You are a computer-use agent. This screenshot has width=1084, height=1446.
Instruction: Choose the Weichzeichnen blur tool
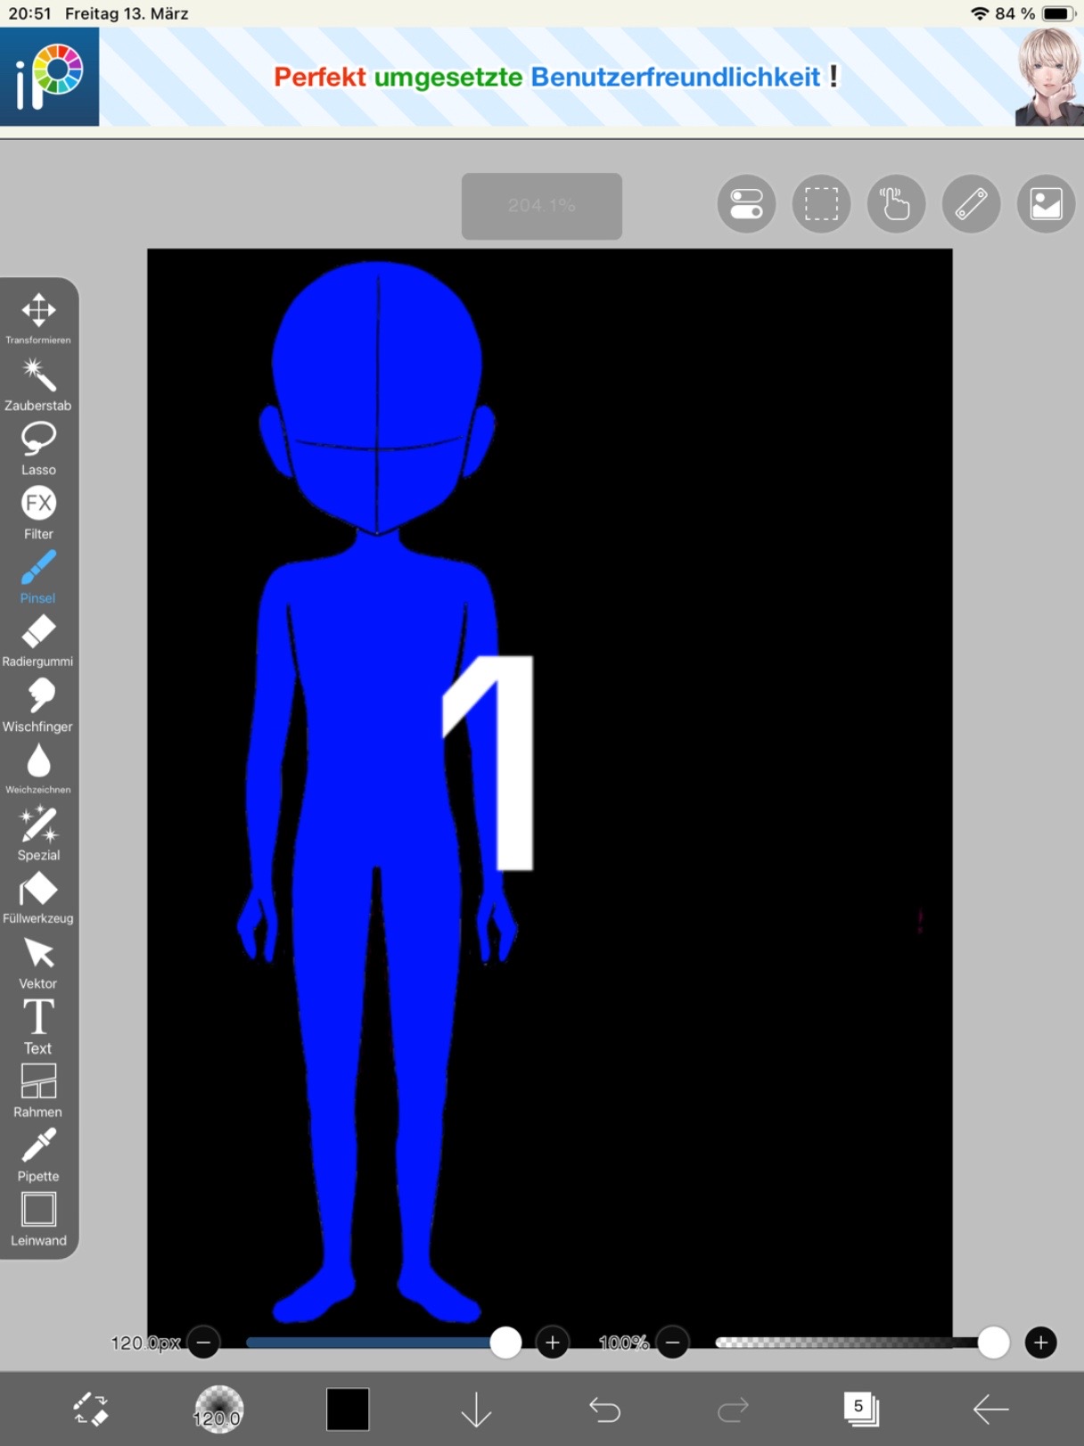[38, 768]
